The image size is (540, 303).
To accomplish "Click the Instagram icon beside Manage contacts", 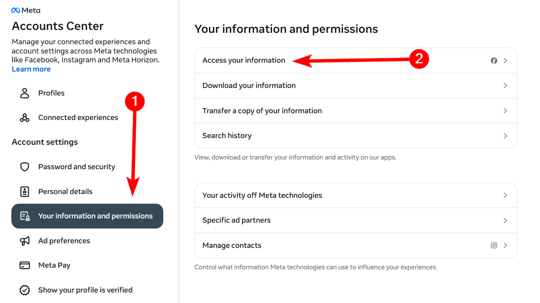I will (x=494, y=246).
